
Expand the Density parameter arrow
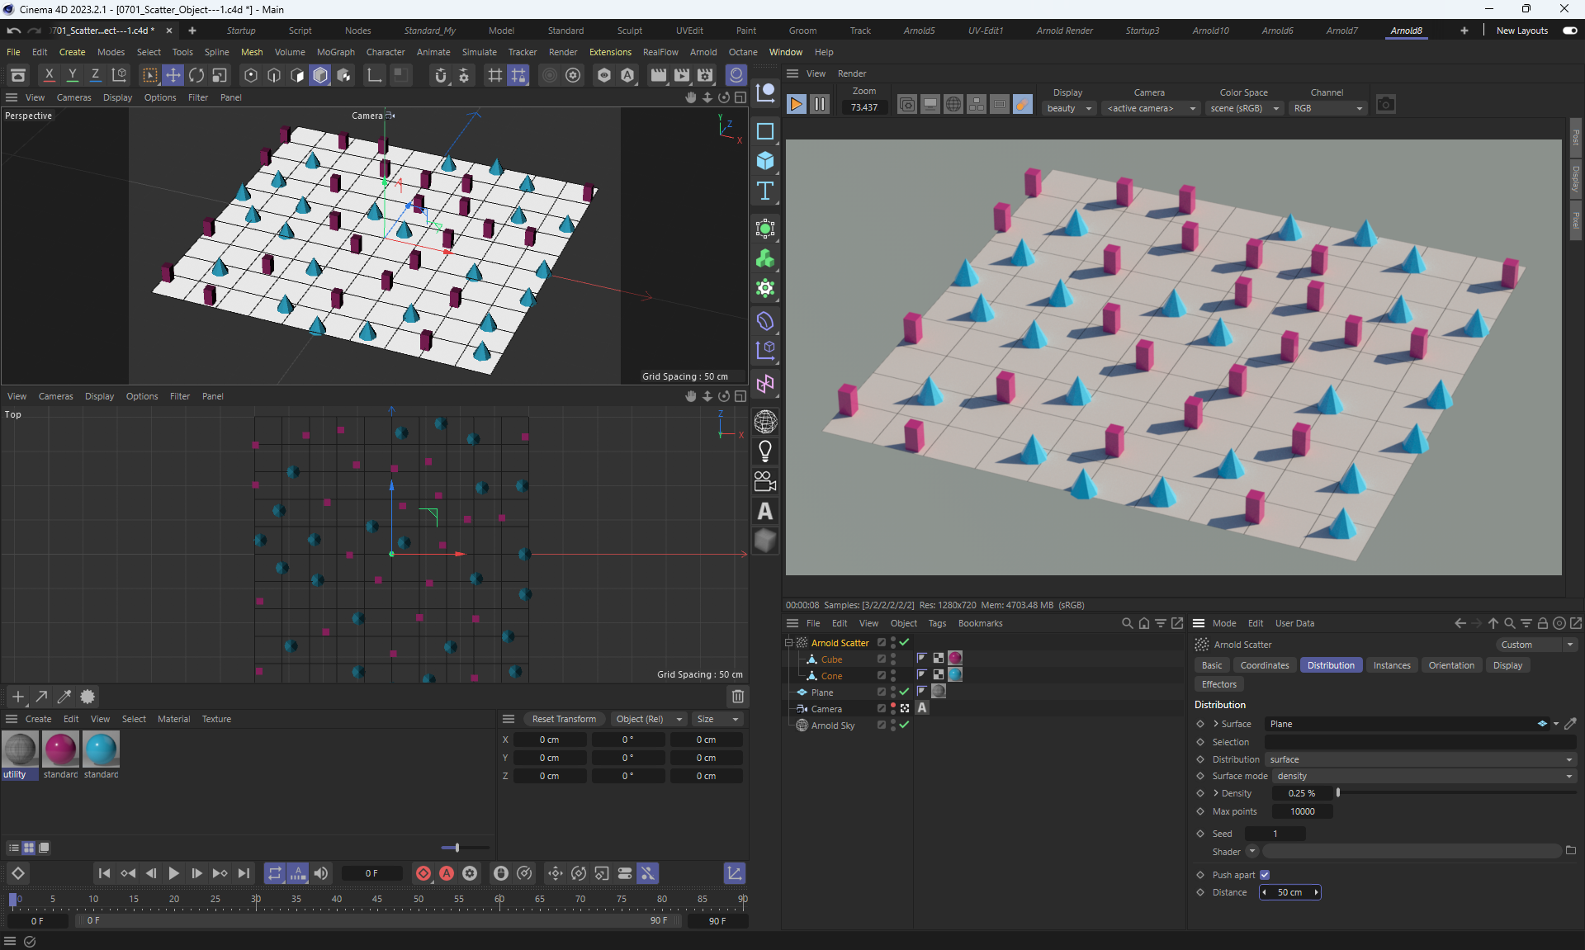pyautogui.click(x=1216, y=793)
